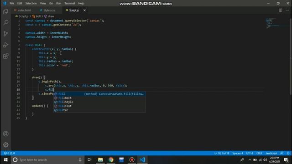Screen dimensions: 292x164
Task: Open the Explorer view in activity bar
Action: 5,11
